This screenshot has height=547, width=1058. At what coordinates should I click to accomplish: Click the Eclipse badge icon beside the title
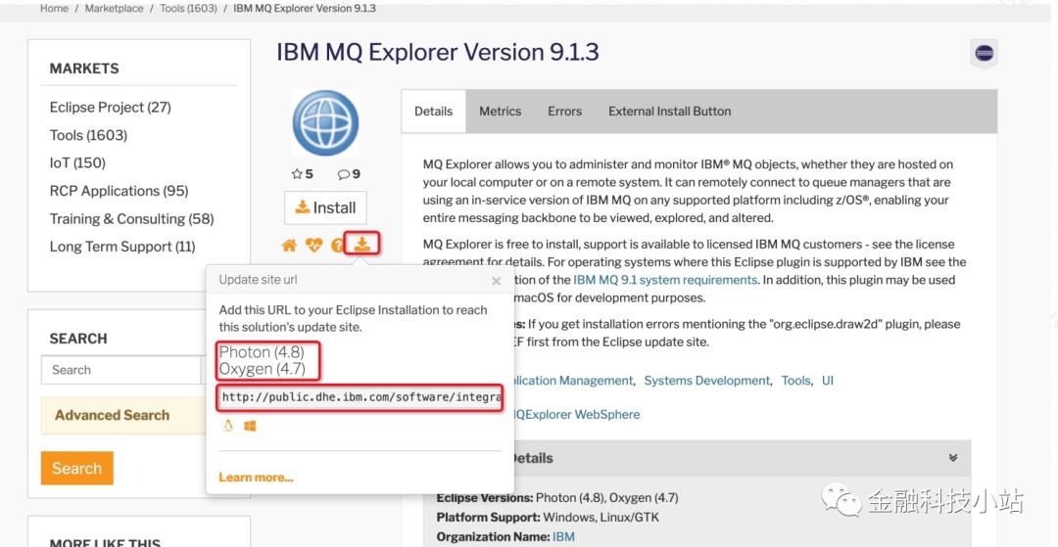[984, 54]
